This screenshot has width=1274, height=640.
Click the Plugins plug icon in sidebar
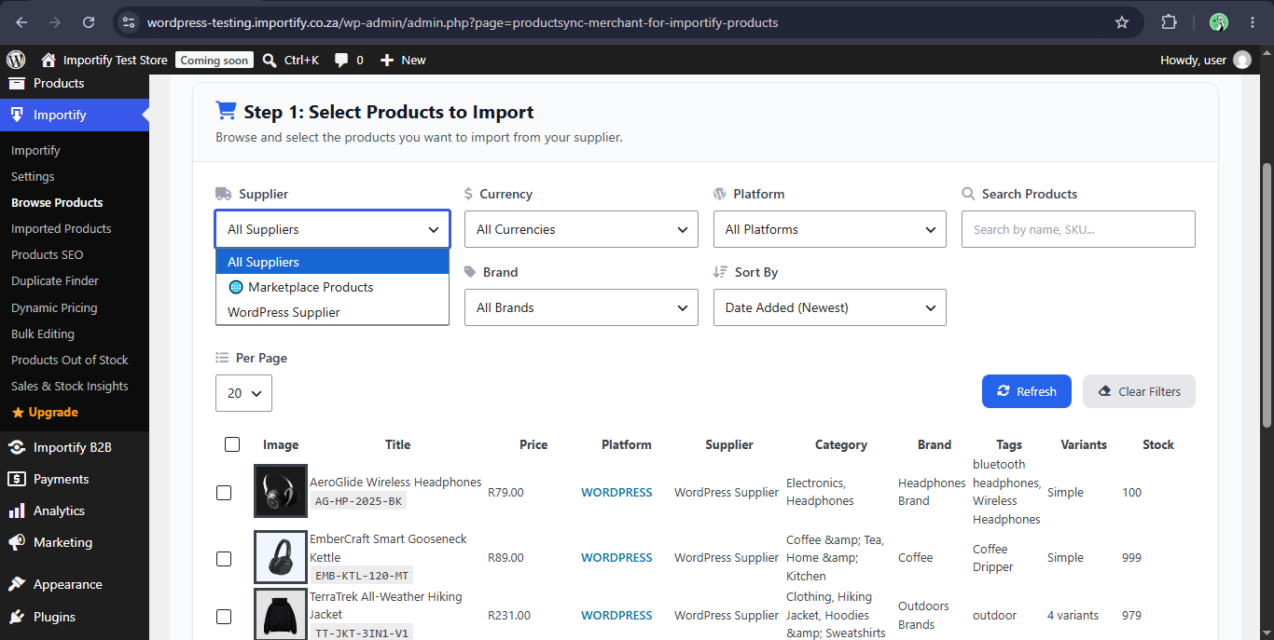point(17,617)
